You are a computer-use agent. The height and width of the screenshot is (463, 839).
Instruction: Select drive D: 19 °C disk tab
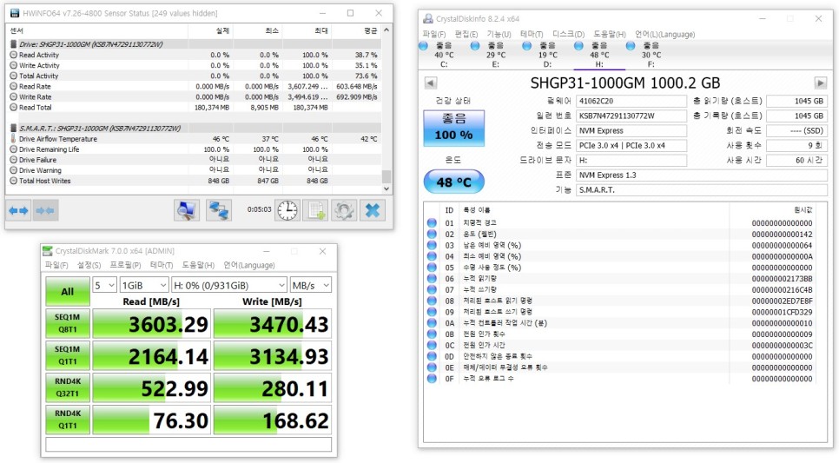547,55
